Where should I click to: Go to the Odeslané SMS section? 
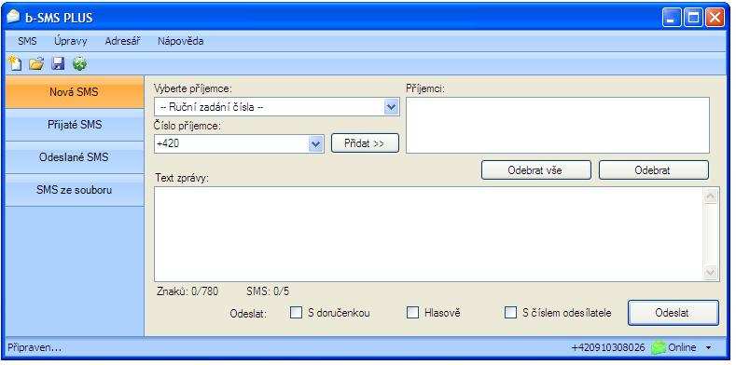click(x=75, y=157)
